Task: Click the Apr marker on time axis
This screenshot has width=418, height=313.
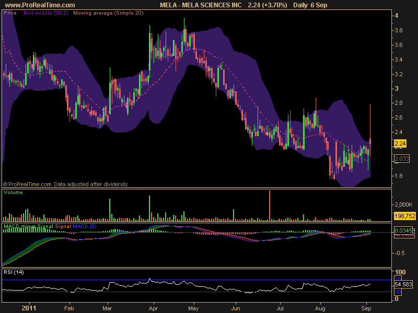Action: [x=153, y=308]
